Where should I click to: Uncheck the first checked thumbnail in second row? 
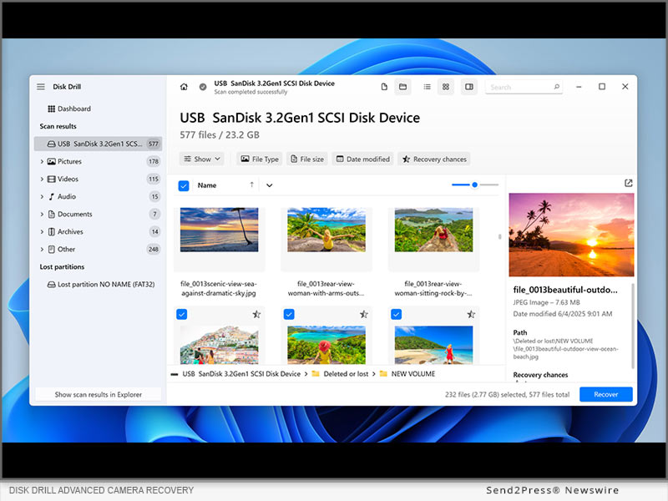(x=182, y=314)
